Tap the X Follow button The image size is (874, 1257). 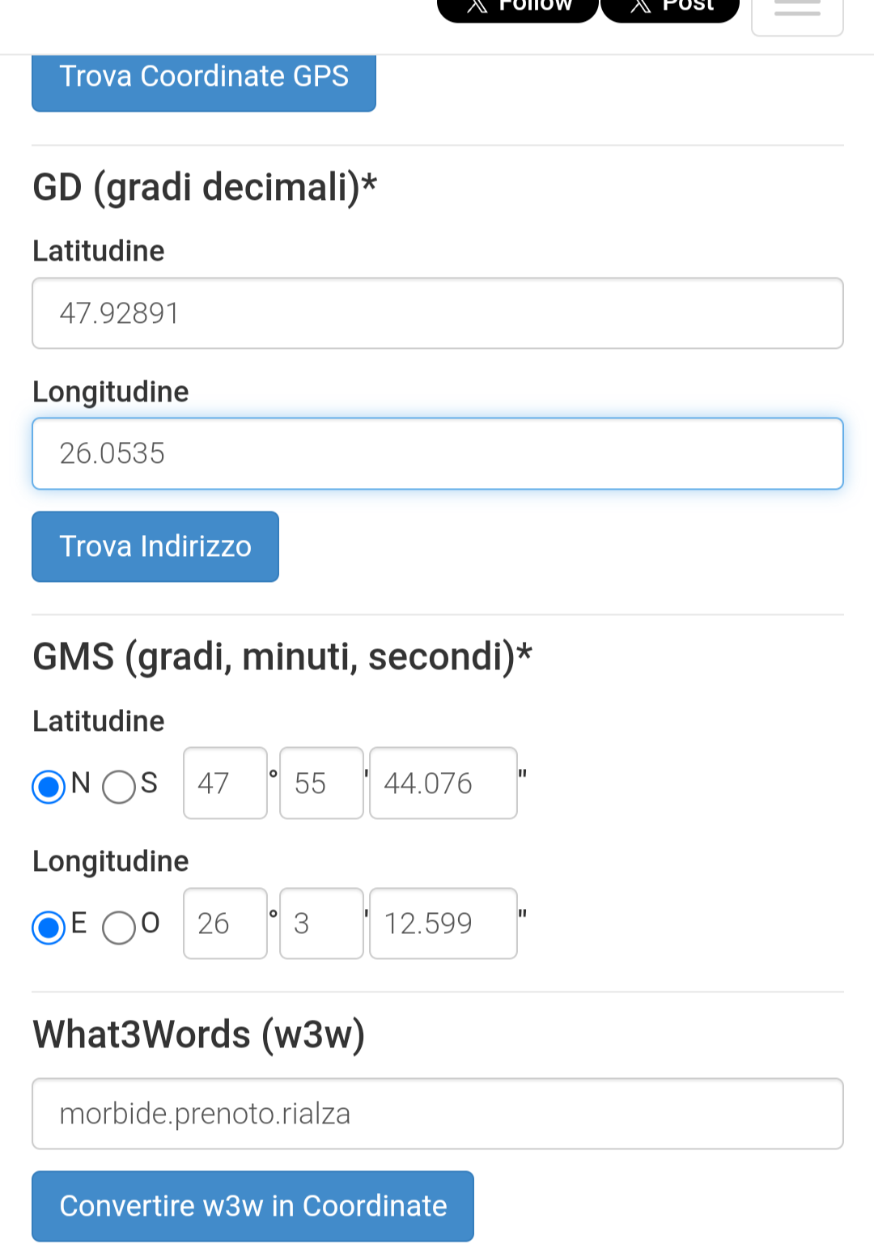point(518,8)
